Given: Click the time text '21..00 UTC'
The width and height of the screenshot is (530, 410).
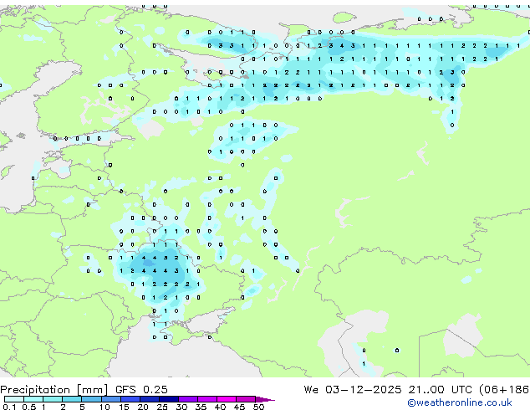Looking at the screenshot, I should pyautogui.click(x=440, y=390).
